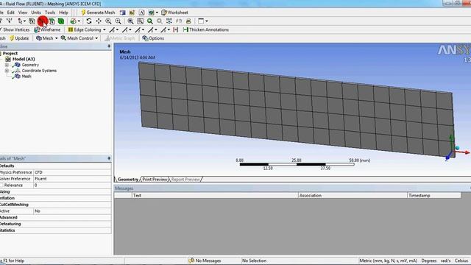
Task: Click the select mode cursor icon
Action: pyautogui.click(x=20, y=21)
